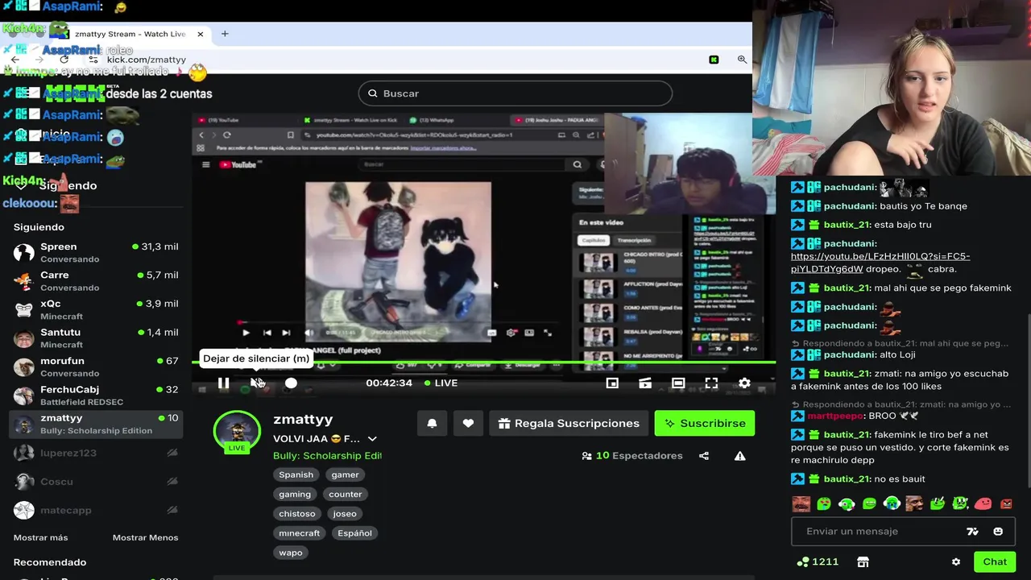Share the stream
Viewport: 1031px width, 580px height.
(x=704, y=456)
